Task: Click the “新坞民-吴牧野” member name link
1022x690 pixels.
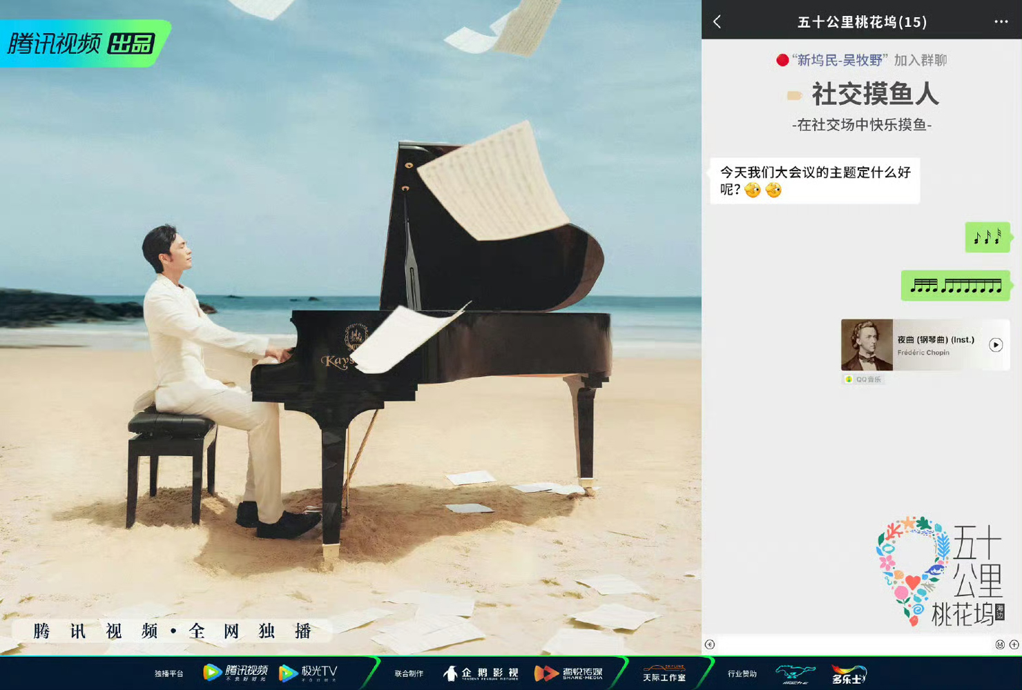Action: coord(839,61)
